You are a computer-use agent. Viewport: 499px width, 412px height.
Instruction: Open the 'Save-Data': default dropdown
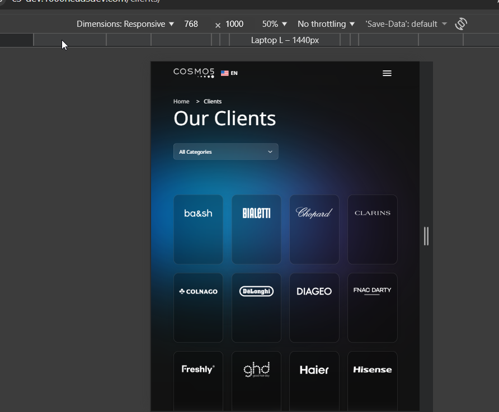[406, 24]
